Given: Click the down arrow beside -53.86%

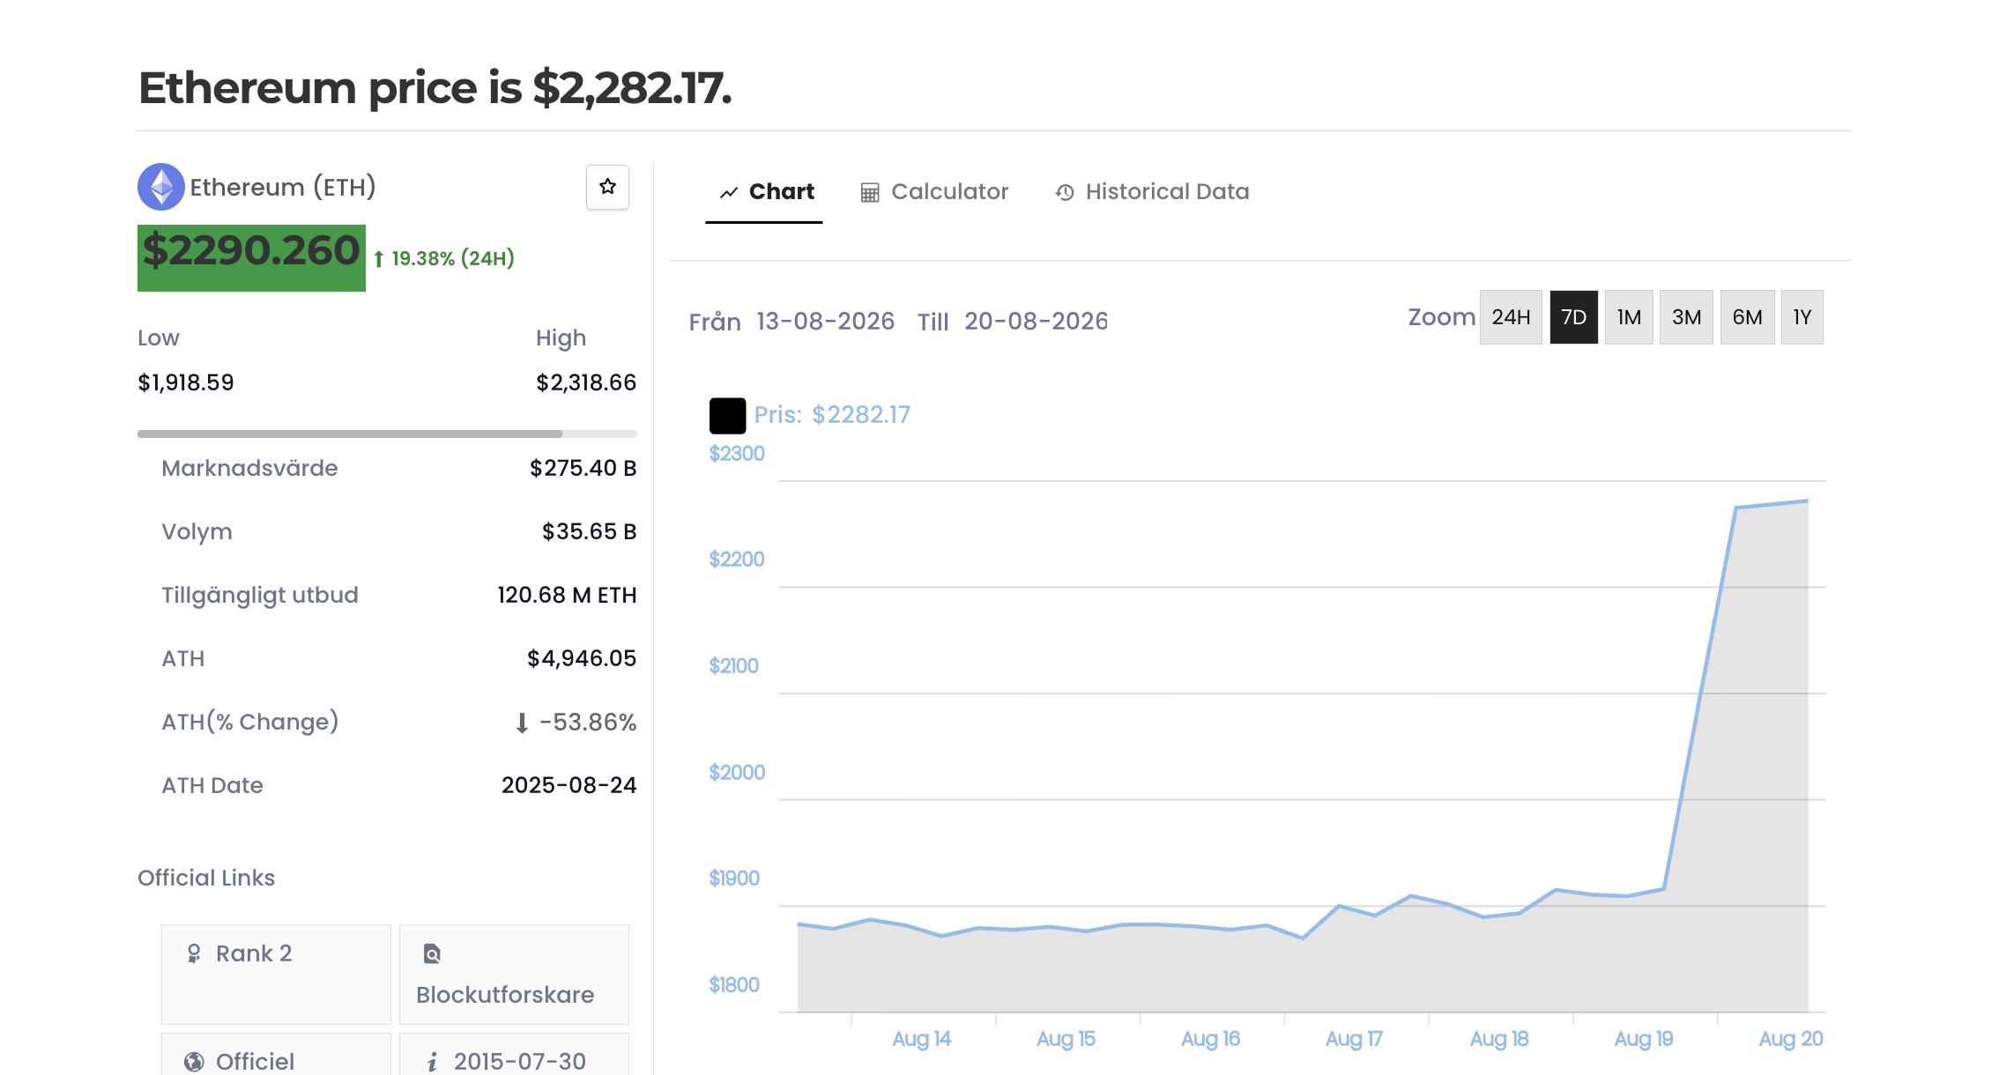Looking at the screenshot, I should click(522, 723).
